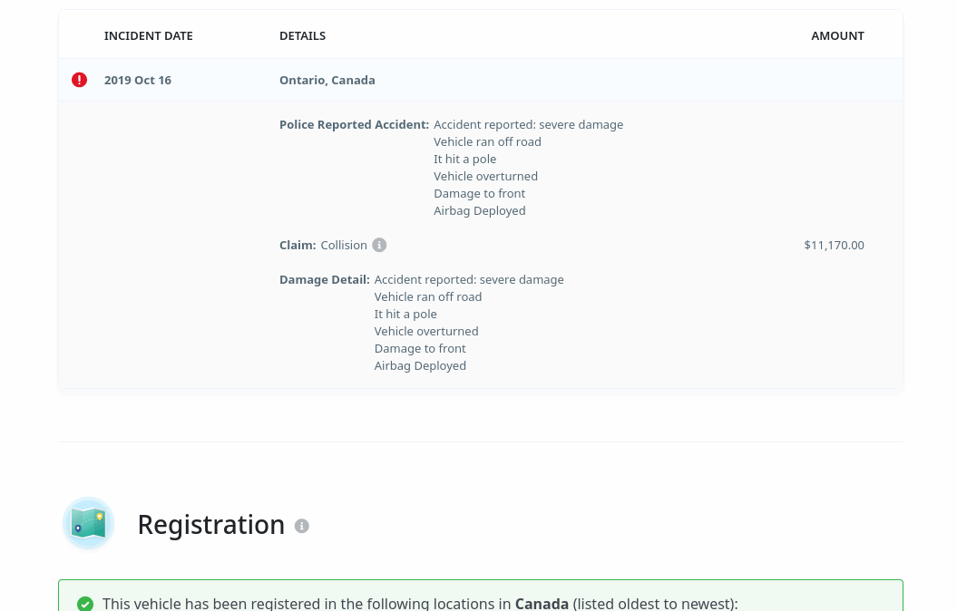957x611 pixels.
Task: Click 'Vehicle ran off road' under Damage Detail
Action: [428, 297]
